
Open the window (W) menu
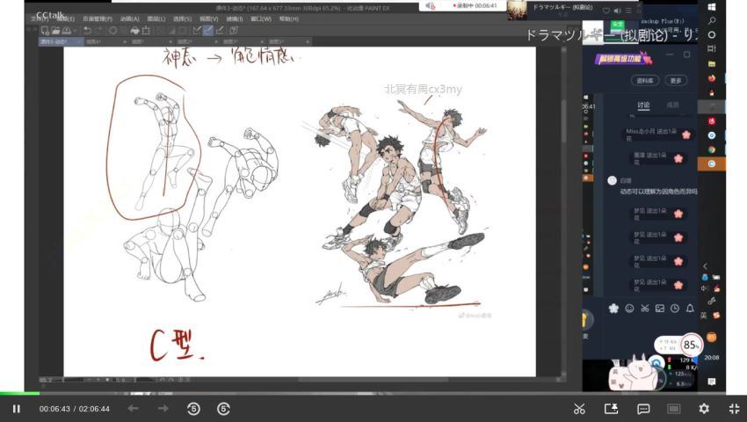(x=261, y=18)
